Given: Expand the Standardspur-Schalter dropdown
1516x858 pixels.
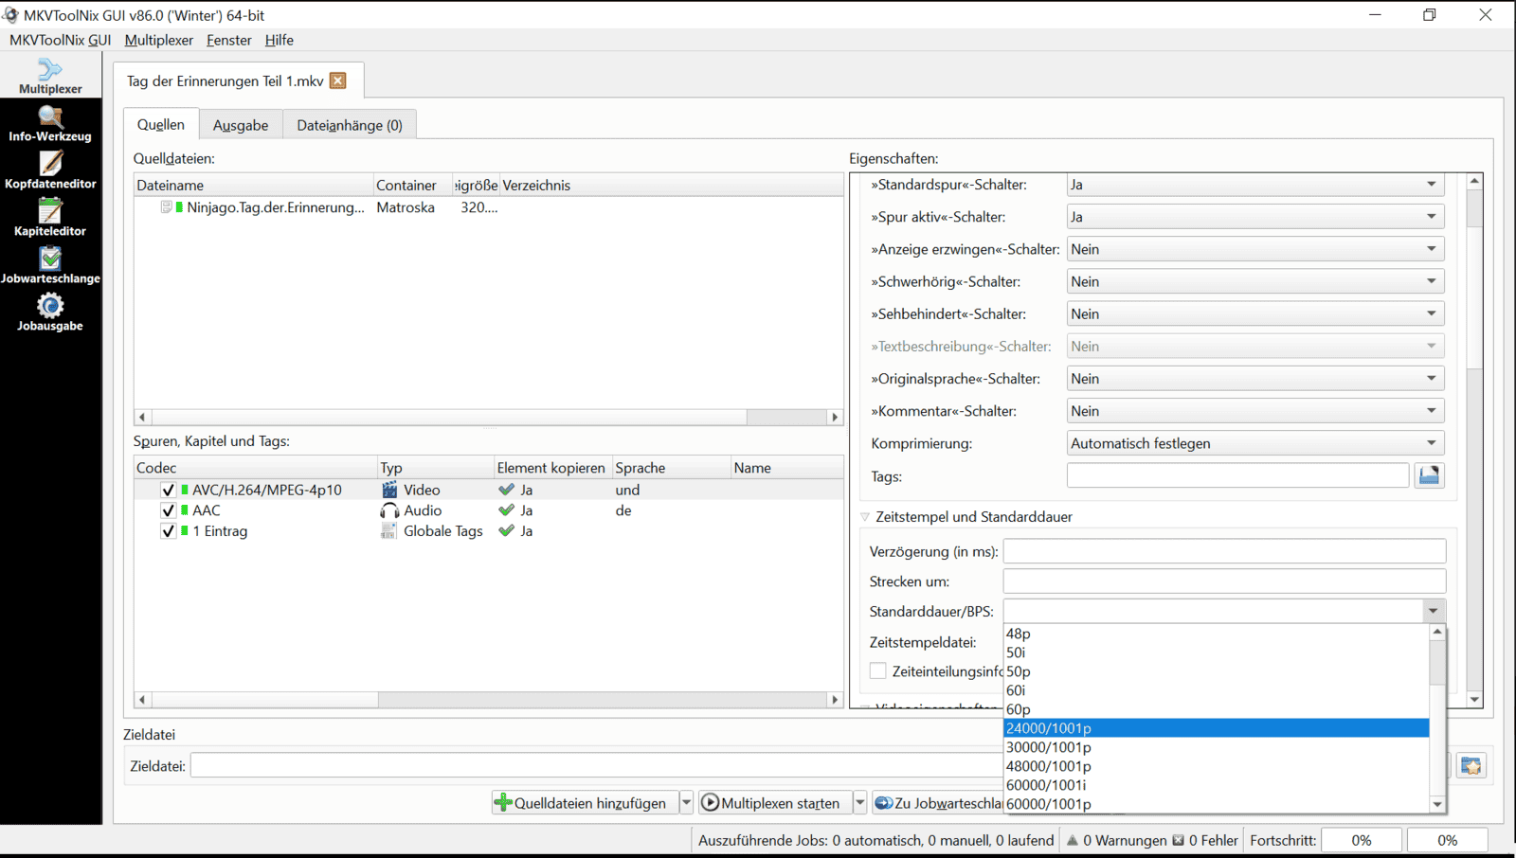Looking at the screenshot, I should pos(1254,185).
